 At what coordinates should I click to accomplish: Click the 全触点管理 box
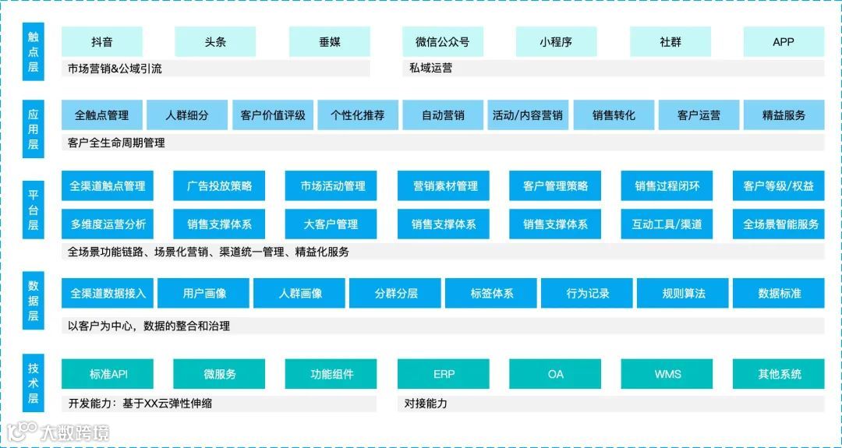coord(102,115)
